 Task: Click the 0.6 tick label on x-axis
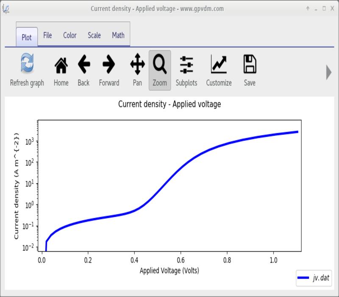181,260
